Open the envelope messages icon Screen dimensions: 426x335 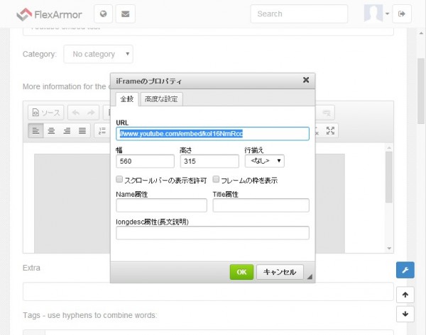(126, 13)
